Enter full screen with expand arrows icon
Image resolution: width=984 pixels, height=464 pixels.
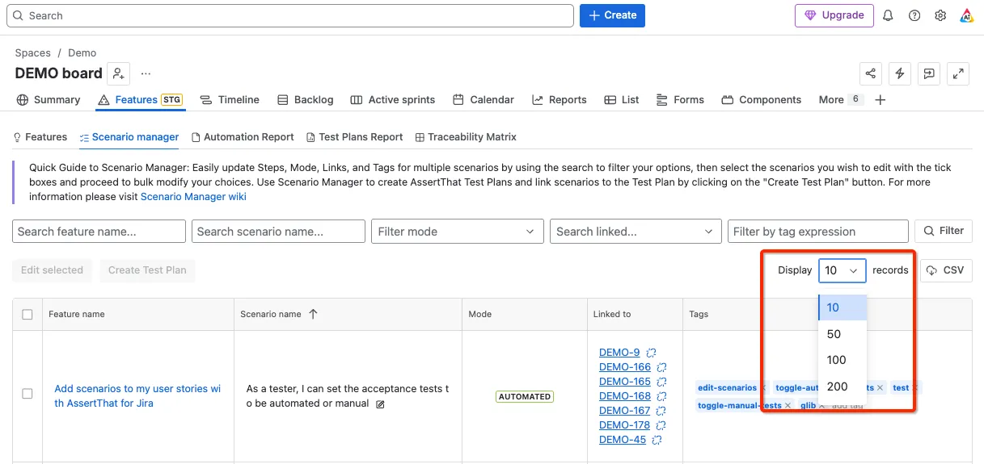point(958,73)
